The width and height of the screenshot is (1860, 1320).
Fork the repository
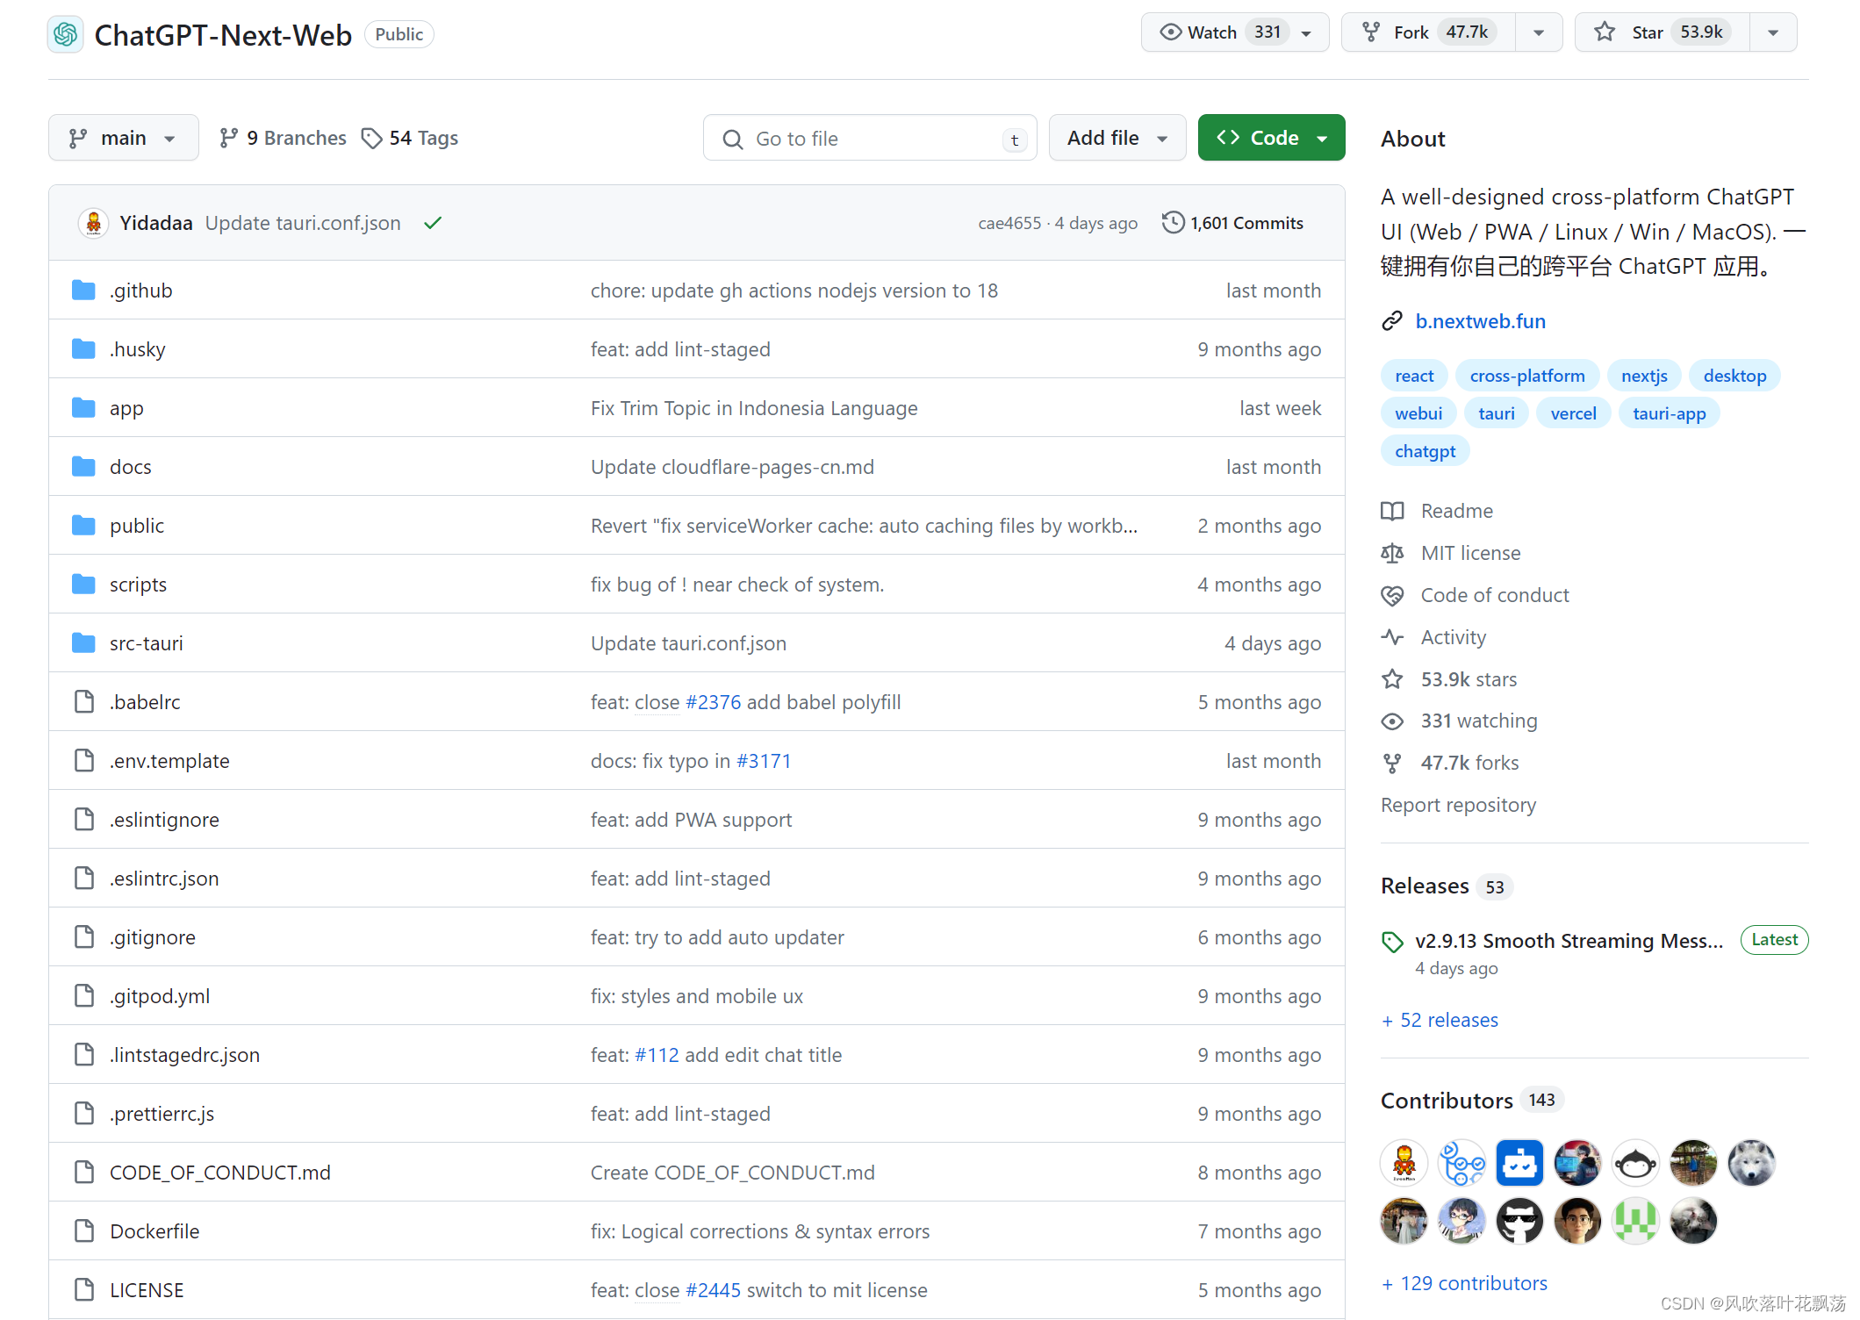pyautogui.click(x=1410, y=32)
